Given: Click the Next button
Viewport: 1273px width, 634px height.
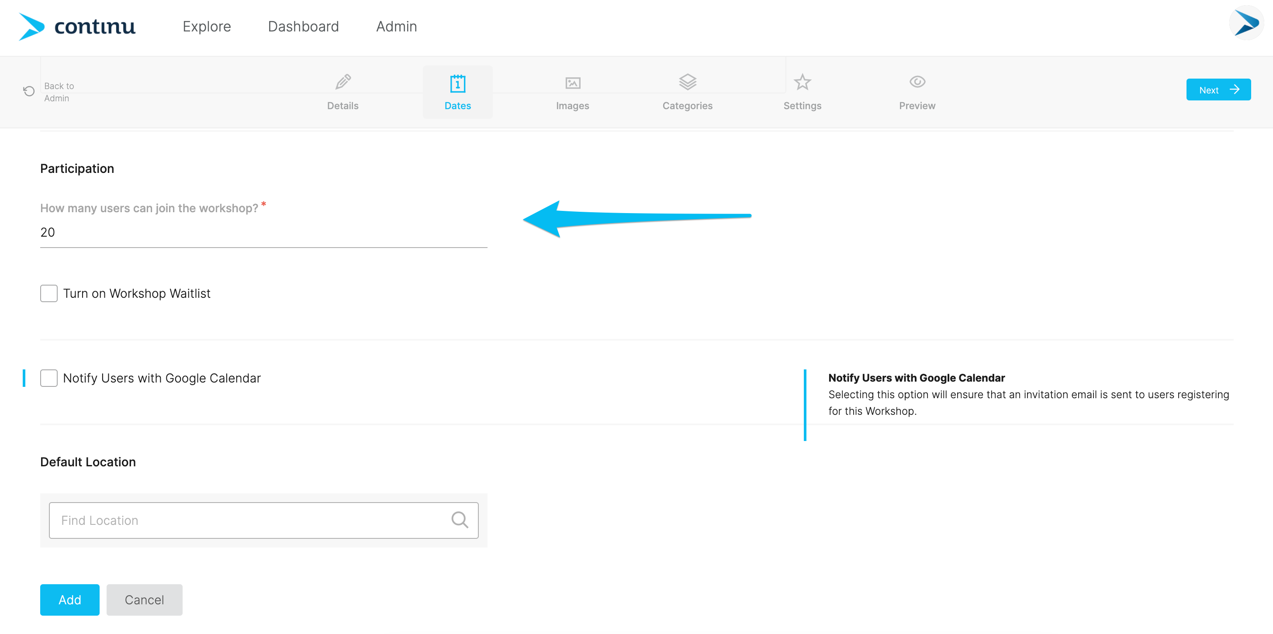Looking at the screenshot, I should click(1218, 90).
